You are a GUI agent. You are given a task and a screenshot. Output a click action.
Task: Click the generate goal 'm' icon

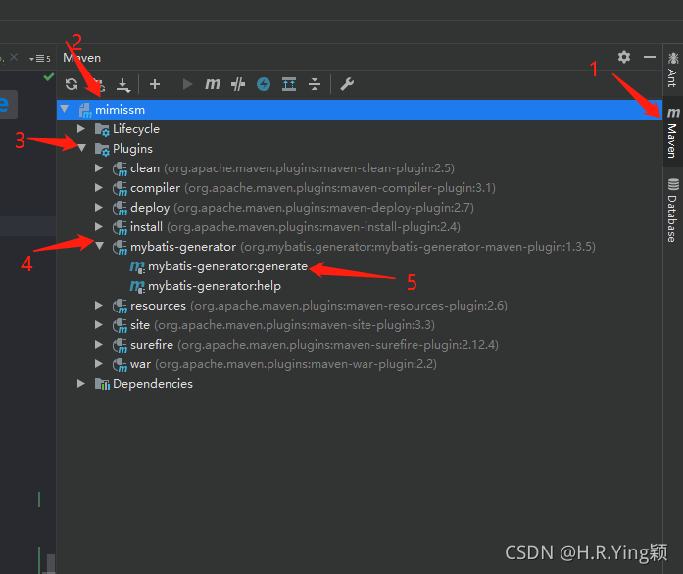click(x=137, y=266)
